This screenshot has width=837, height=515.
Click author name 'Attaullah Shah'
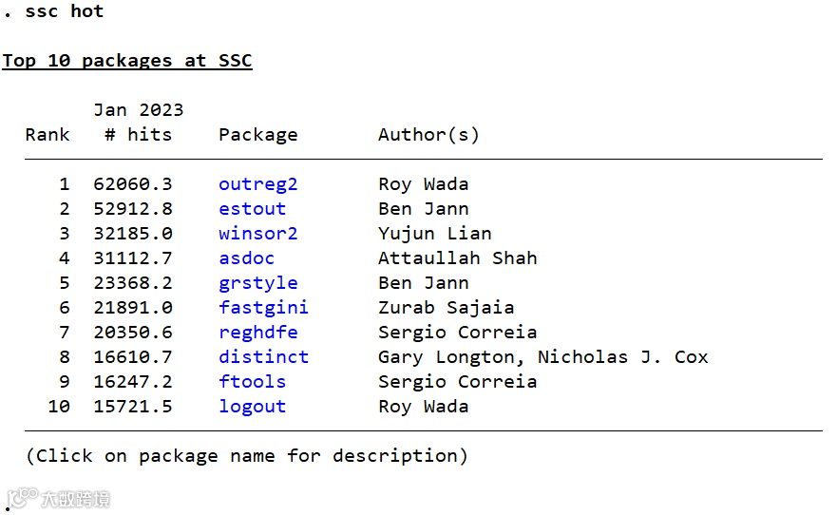point(457,258)
